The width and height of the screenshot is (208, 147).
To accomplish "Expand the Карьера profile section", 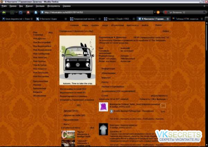I will pyautogui.click(x=106, y=78).
